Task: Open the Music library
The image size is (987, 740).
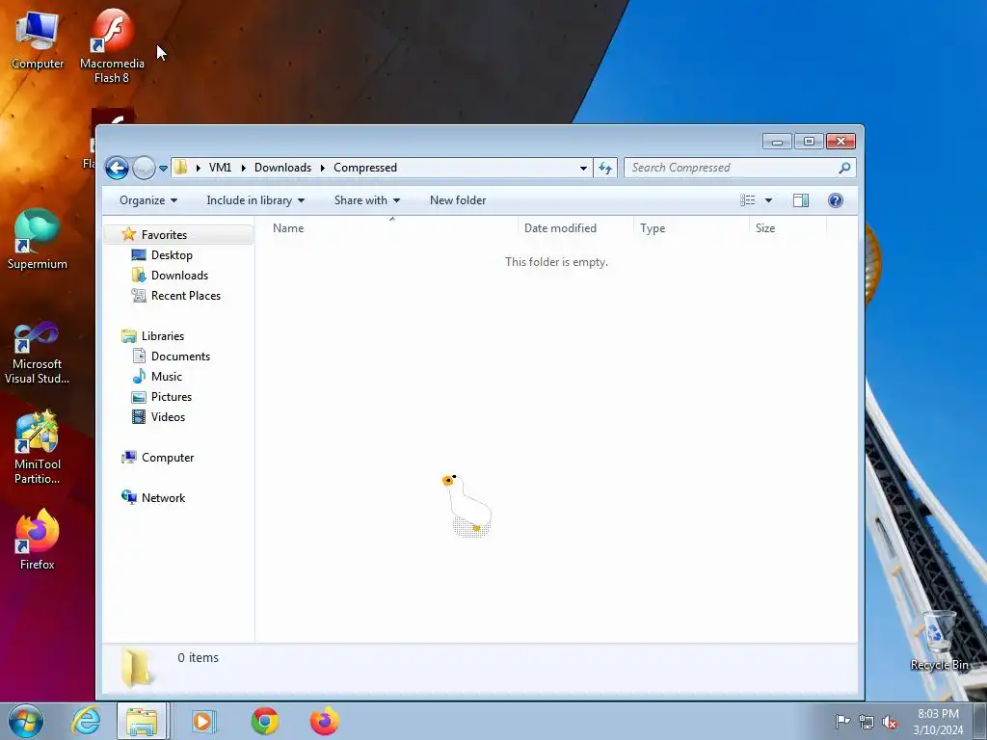Action: click(x=166, y=377)
